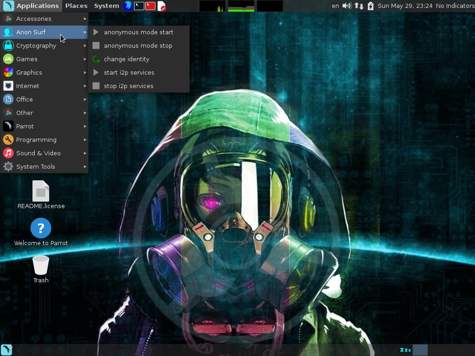Expand the Programming submenu arrow
The image size is (475, 356).
coord(85,140)
